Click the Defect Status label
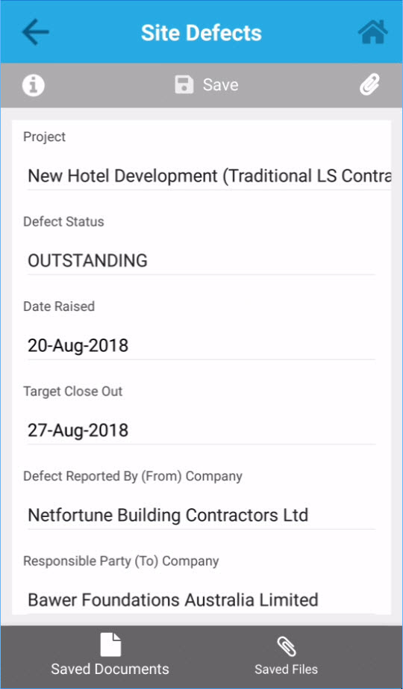The image size is (403, 689). 63,221
